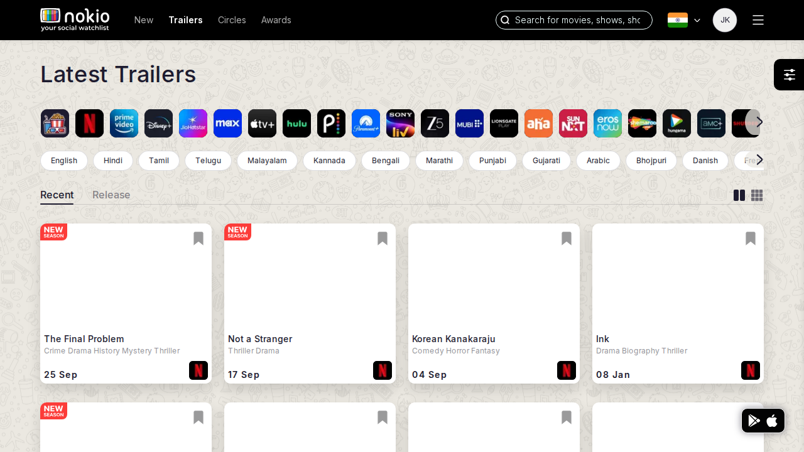Filter trailers by Netflix provider
This screenshot has height=452, width=804.
click(89, 123)
